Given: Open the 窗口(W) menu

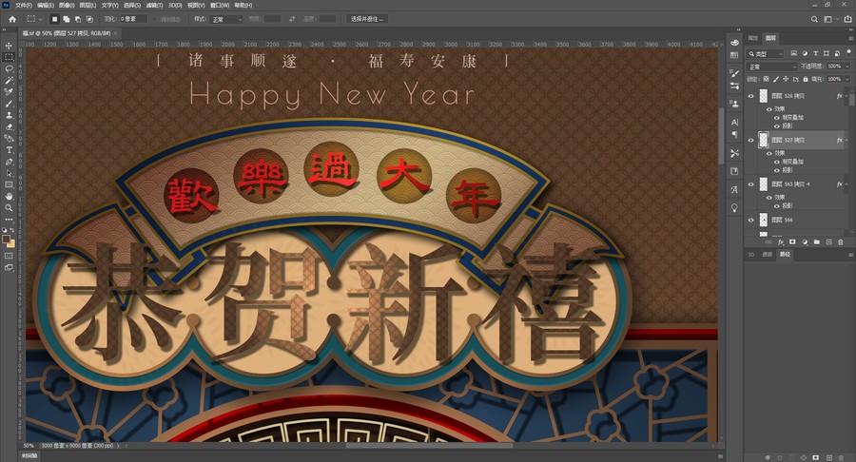Looking at the screenshot, I should (220, 5).
